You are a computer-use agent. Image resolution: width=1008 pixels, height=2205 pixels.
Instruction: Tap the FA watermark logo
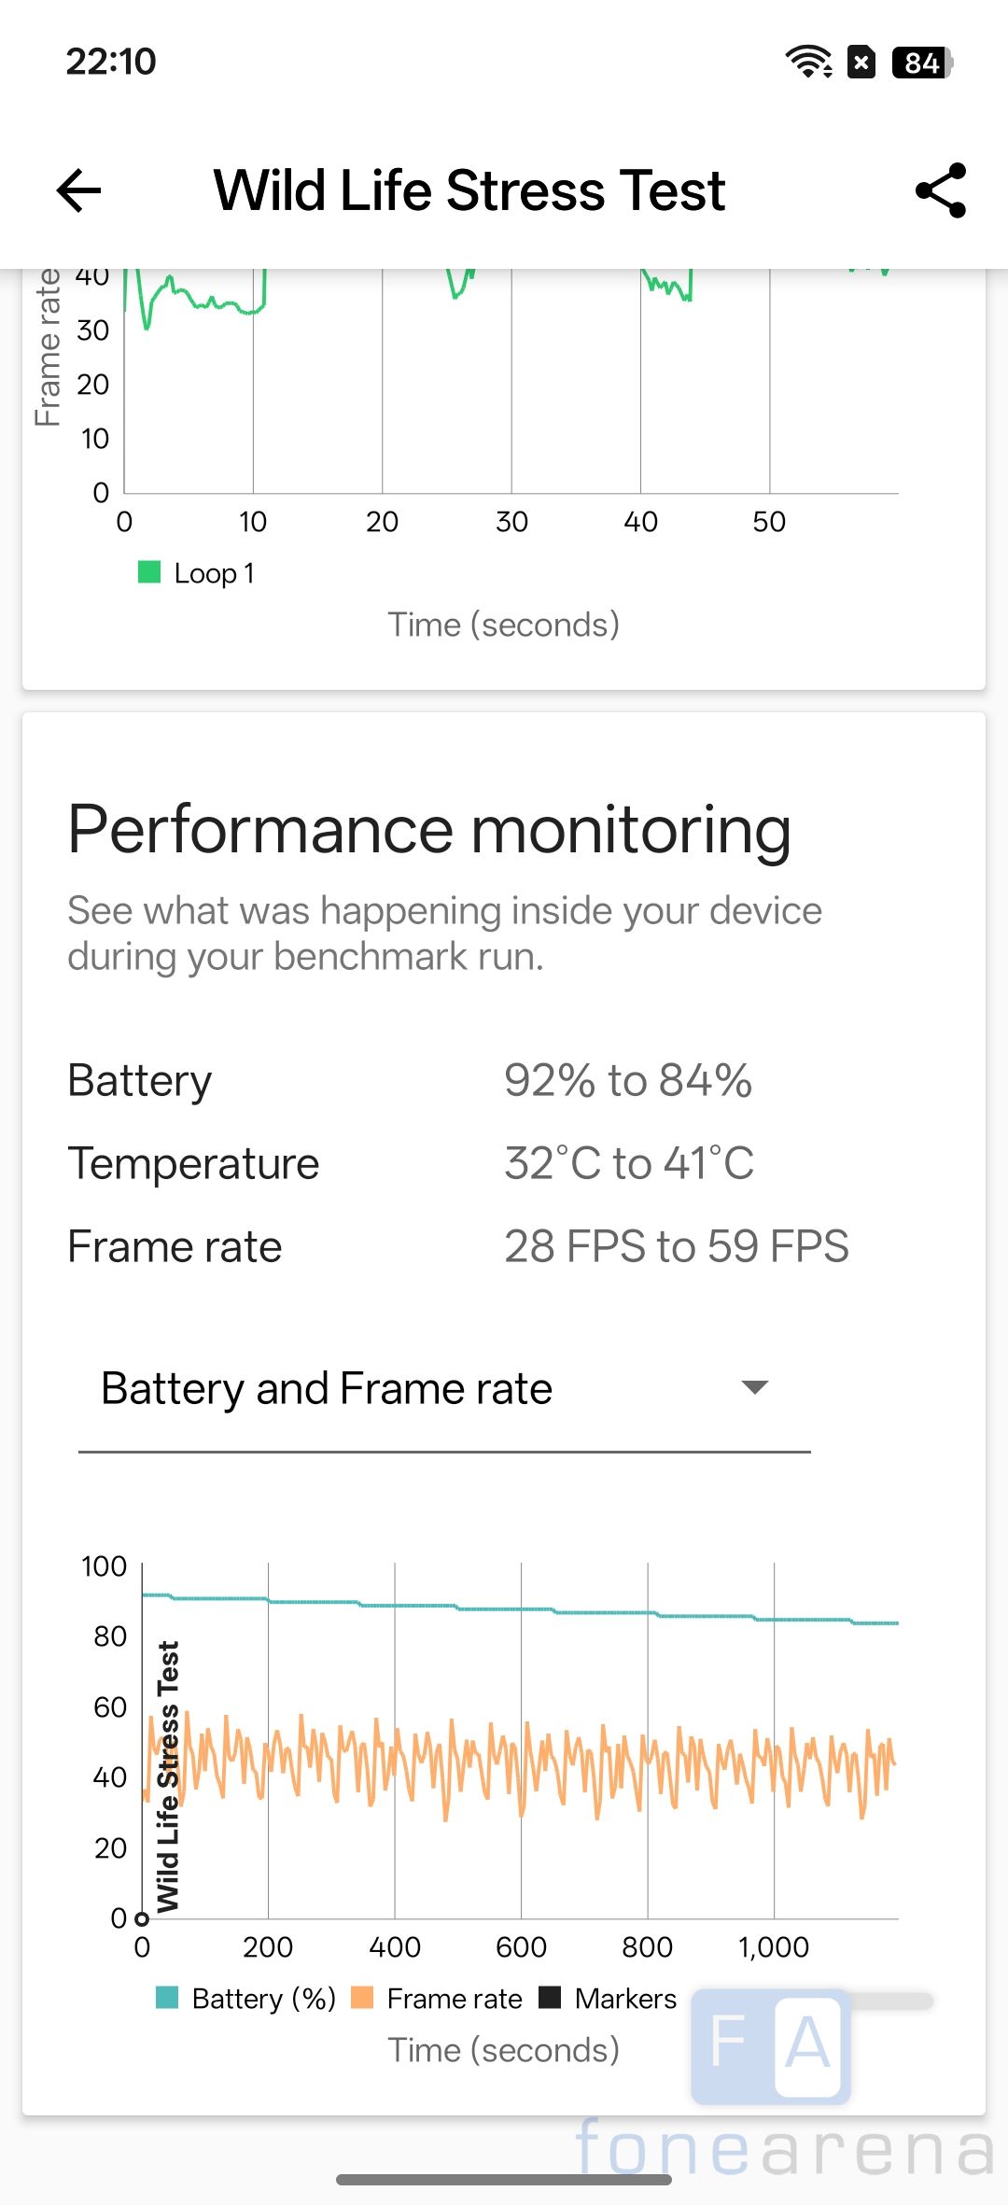pos(771,2045)
